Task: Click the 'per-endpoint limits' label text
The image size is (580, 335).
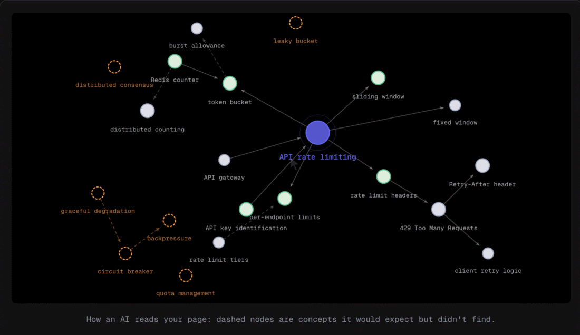Action: coord(285,217)
